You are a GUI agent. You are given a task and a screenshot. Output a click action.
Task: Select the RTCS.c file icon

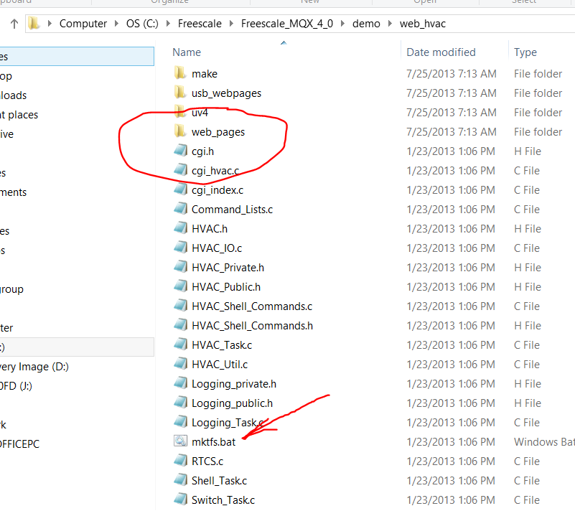(x=180, y=461)
